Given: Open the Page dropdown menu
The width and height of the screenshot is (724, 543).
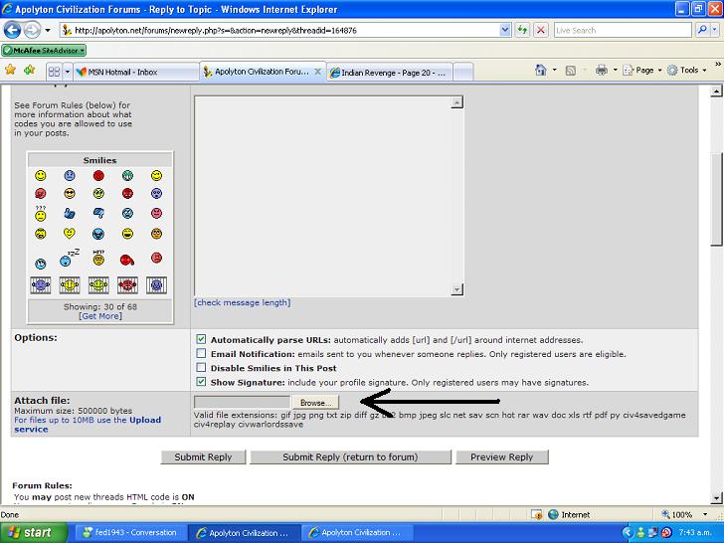Looking at the screenshot, I should tap(644, 71).
